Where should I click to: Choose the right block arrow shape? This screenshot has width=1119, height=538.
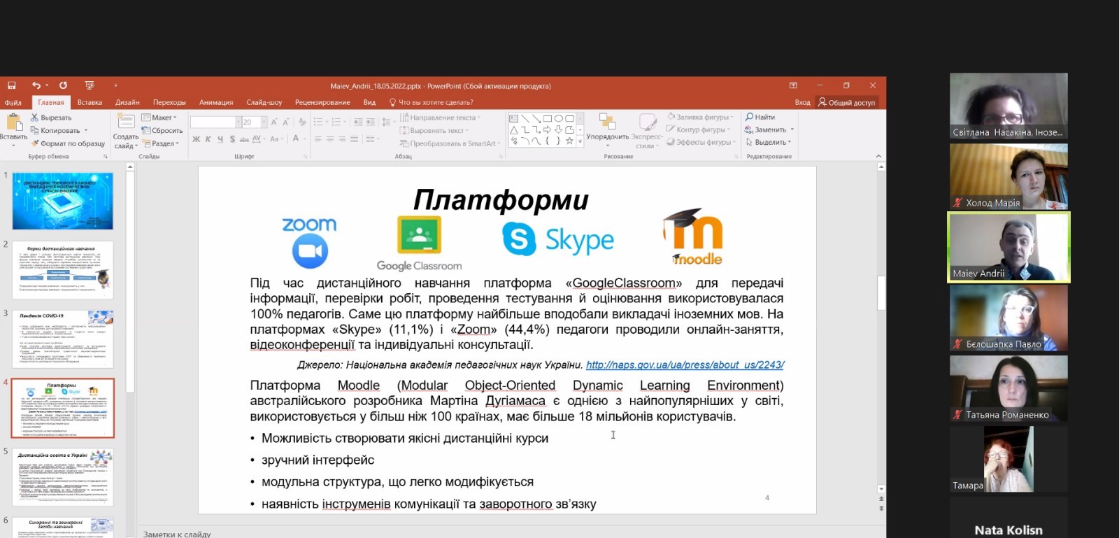coord(548,129)
